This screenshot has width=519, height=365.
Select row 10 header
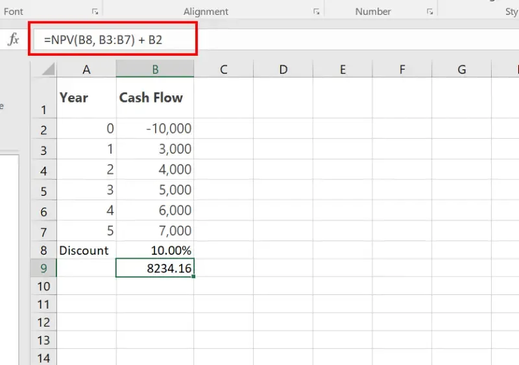tap(43, 286)
